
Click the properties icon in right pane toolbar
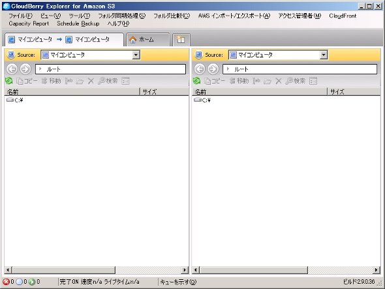[313, 81]
